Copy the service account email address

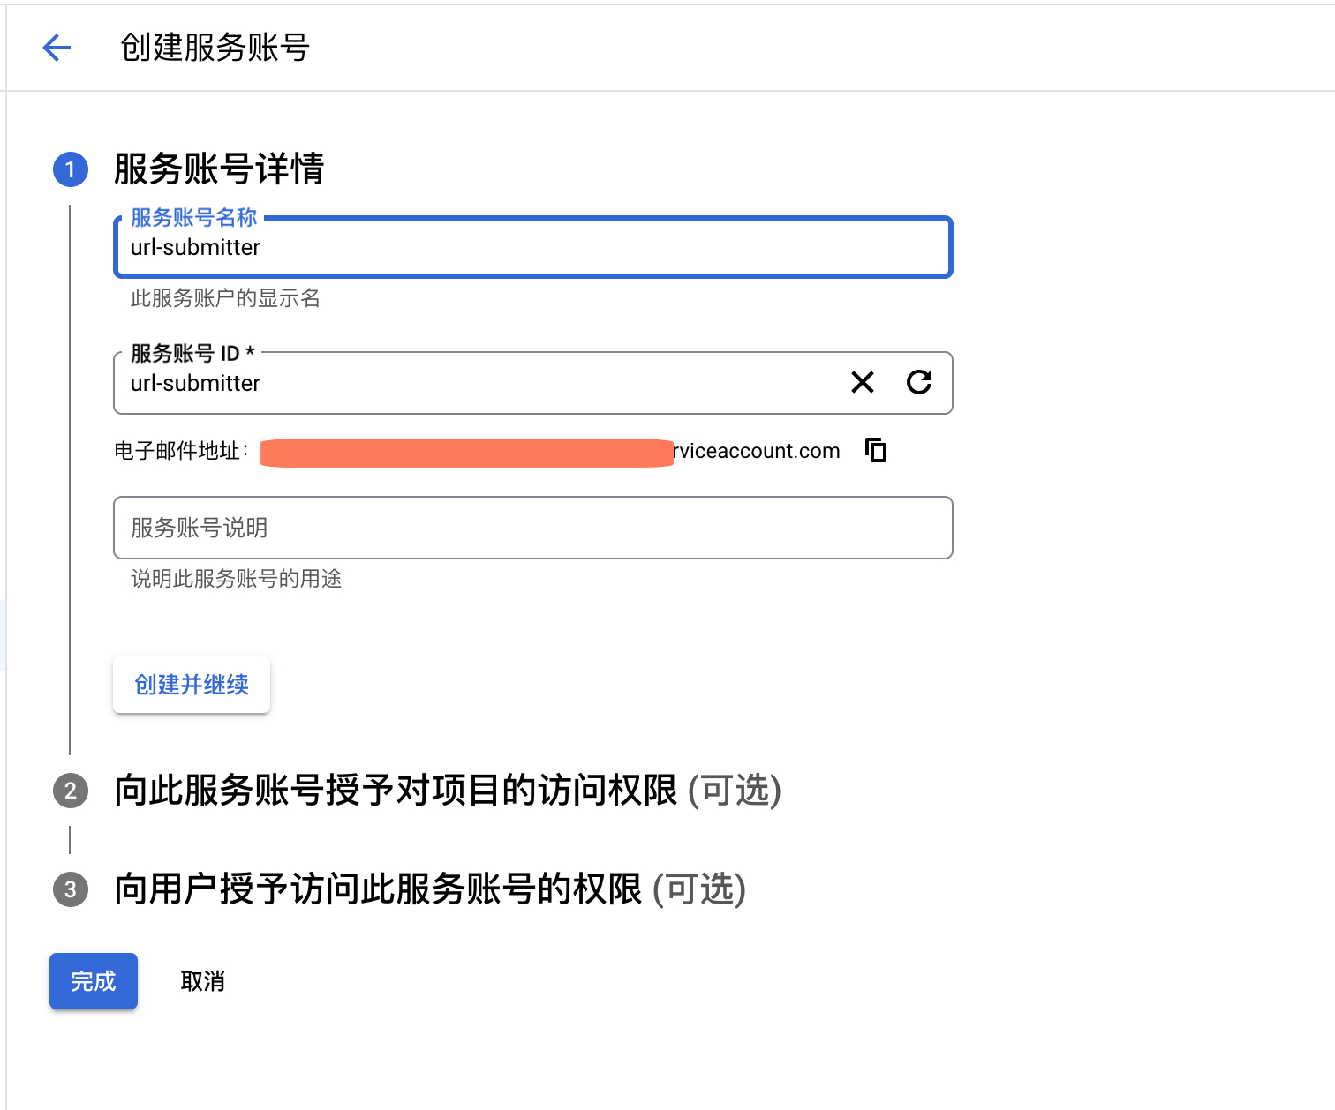tap(876, 450)
